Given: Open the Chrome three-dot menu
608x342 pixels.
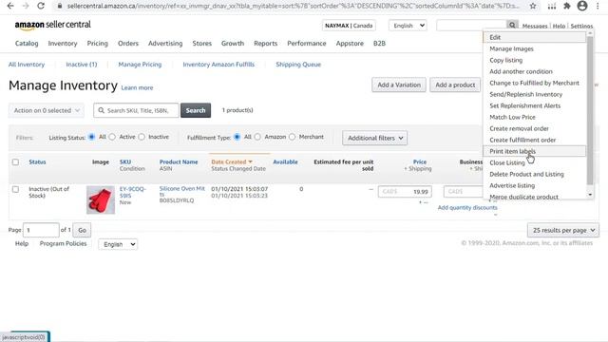Looking at the screenshot, I should [598, 6].
